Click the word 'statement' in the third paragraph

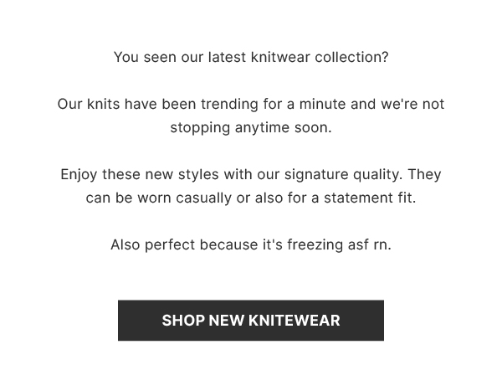coord(358,198)
